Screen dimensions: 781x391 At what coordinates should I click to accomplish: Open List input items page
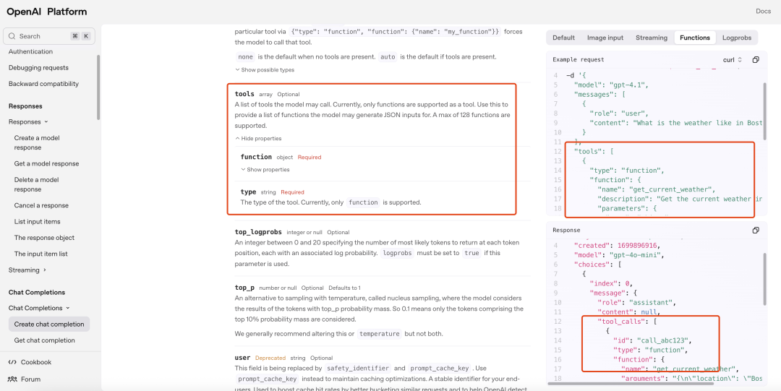[x=37, y=222]
